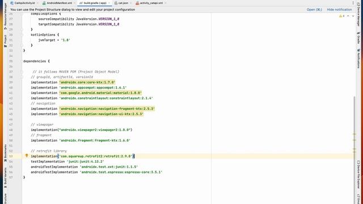This screenshot has height=204, width=363.
Task: Click the retrofit:2.9.0 dependency string
Action: (96, 156)
